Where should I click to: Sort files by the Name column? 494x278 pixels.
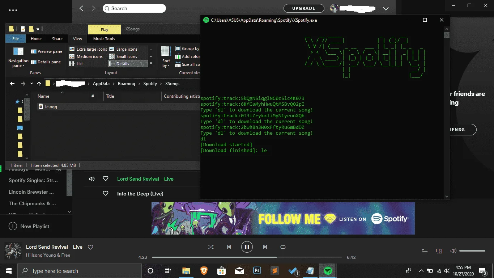tap(63, 96)
